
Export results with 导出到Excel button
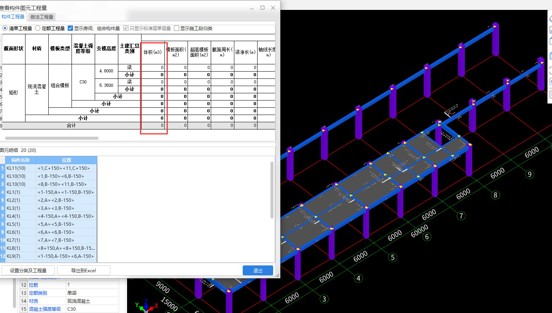[84, 270]
